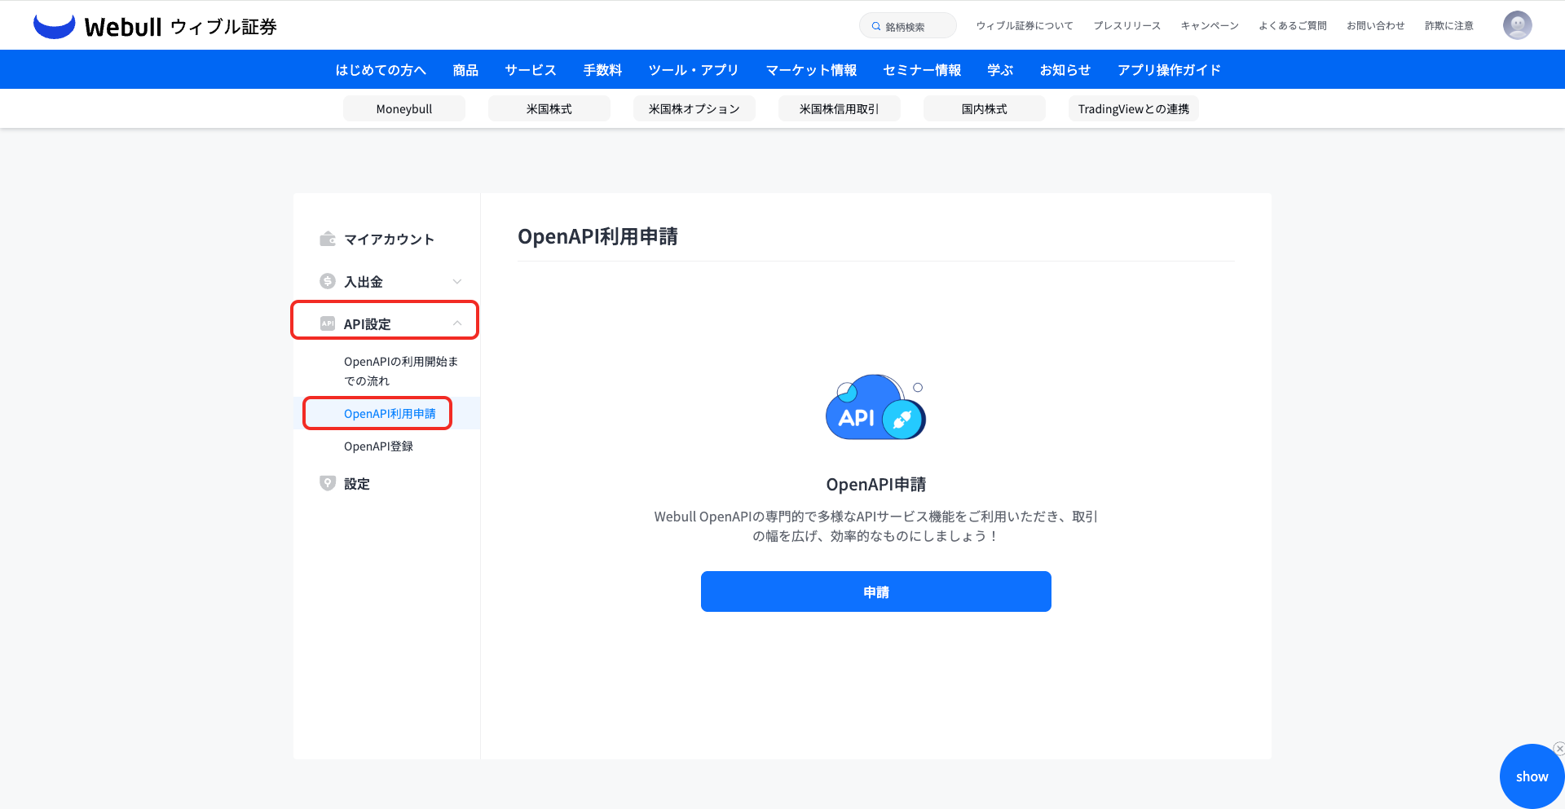Close the show chat bubble
Image resolution: width=1565 pixels, height=809 pixels.
(x=1558, y=748)
